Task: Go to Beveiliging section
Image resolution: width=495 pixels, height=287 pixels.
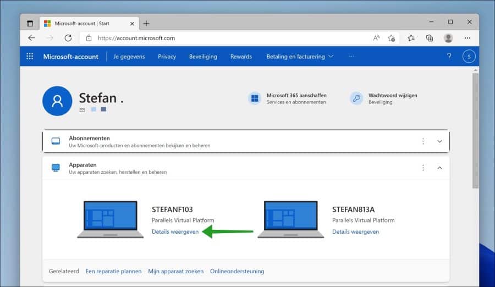Action: (x=203, y=57)
